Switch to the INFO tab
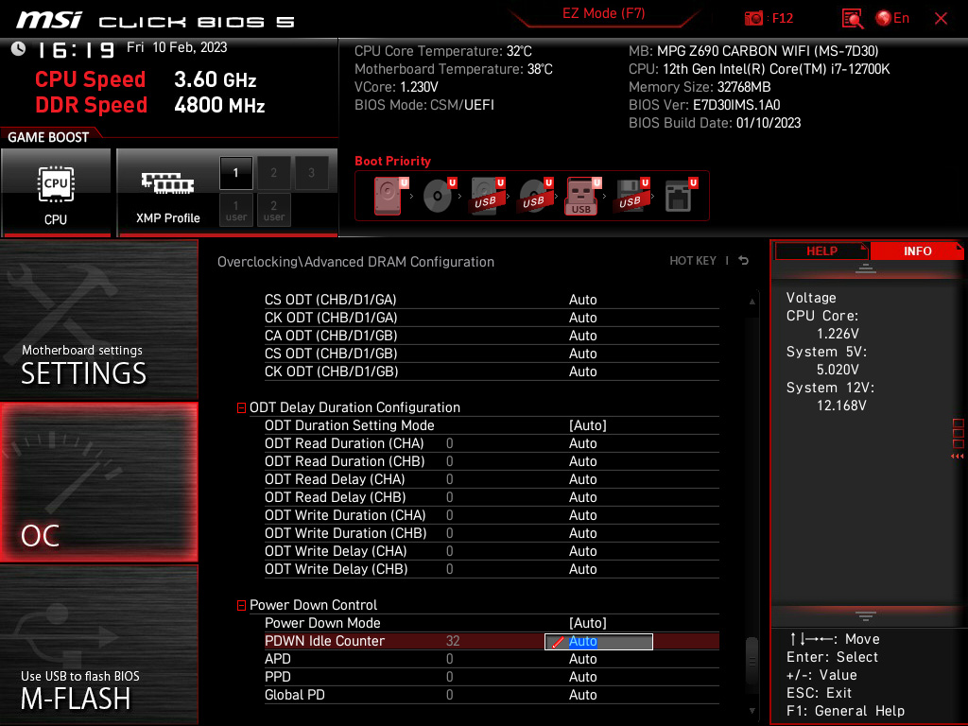968x726 pixels. [917, 251]
